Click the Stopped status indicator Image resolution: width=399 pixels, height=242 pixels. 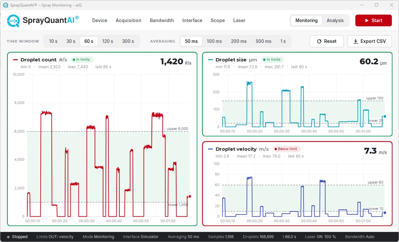[x=17, y=237]
